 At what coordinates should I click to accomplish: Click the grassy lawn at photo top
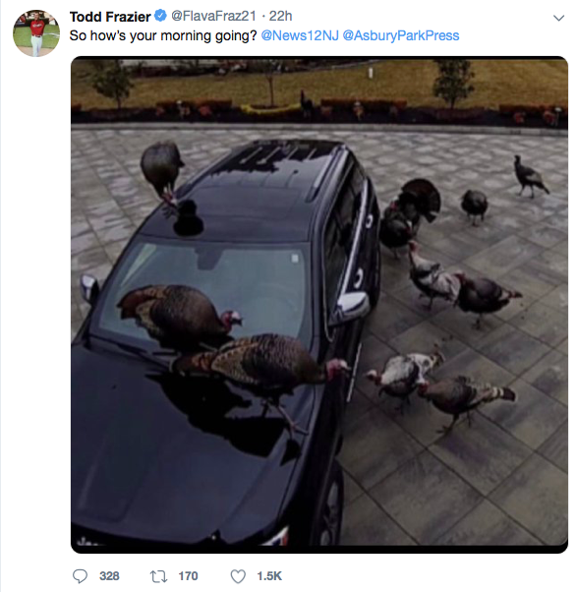pyautogui.click(x=318, y=81)
